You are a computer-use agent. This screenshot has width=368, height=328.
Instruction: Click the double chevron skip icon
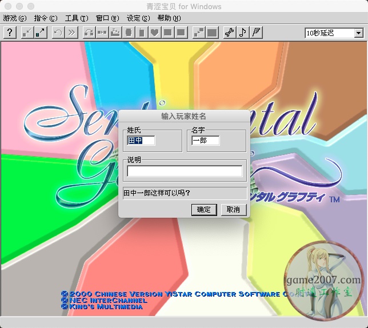pos(71,33)
